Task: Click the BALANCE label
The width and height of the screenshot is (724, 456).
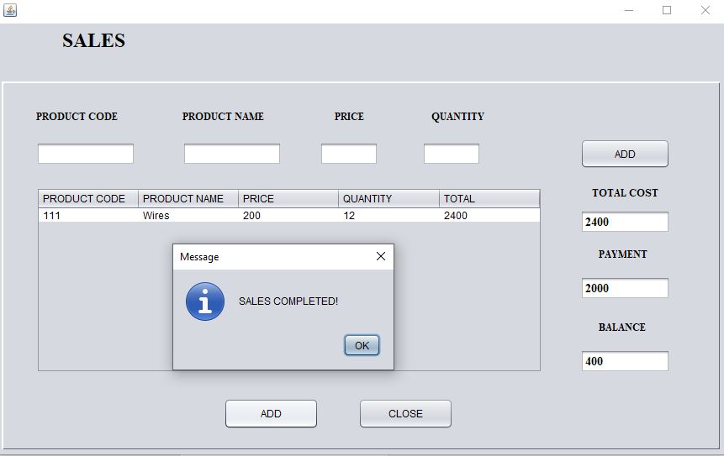Action: (x=622, y=327)
